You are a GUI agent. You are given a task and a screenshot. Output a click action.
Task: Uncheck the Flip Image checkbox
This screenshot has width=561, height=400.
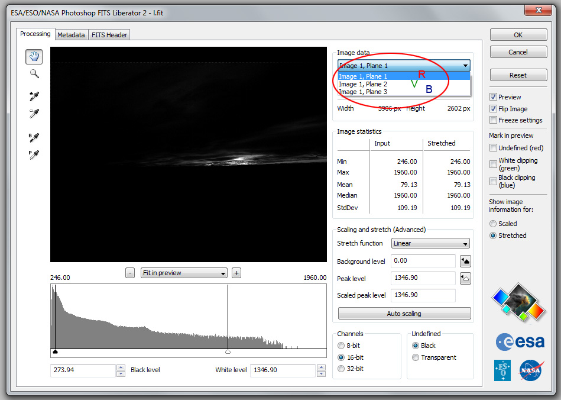(x=494, y=108)
